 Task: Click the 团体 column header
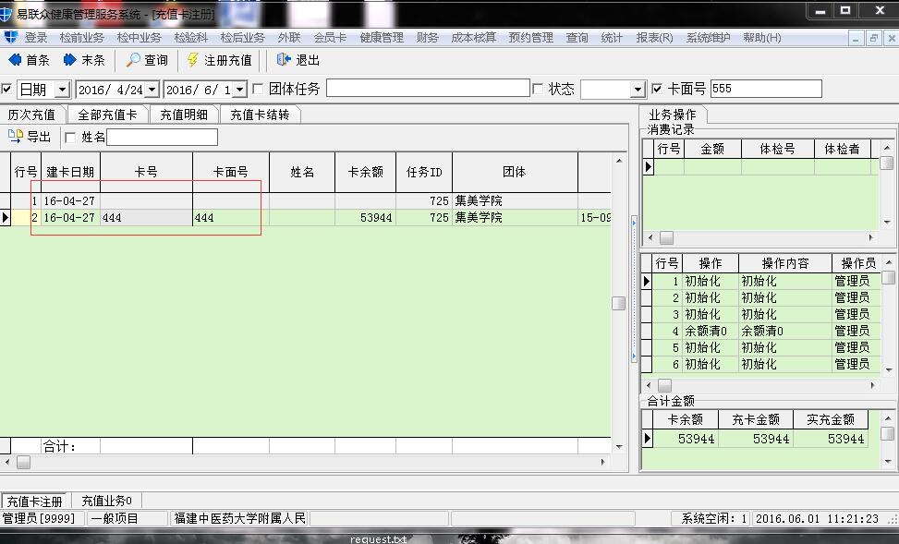point(515,172)
